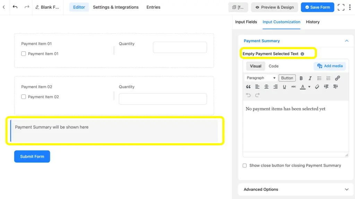Switch editor to Visual mode
The height and width of the screenshot is (199, 355).
(x=256, y=66)
